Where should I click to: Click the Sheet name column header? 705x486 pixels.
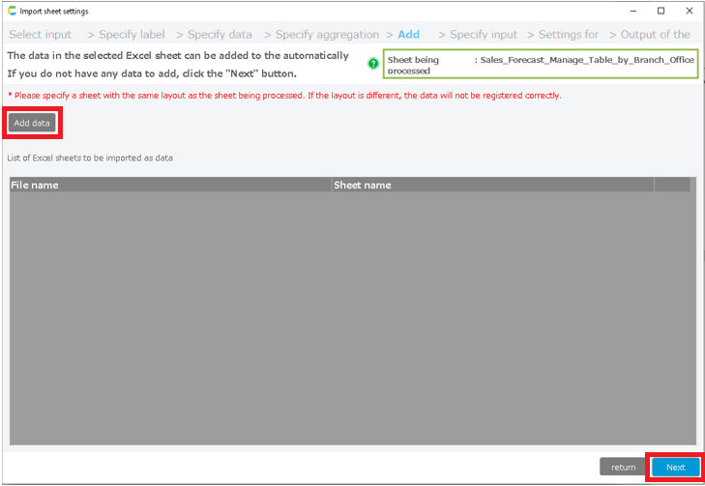tap(492, 185)
